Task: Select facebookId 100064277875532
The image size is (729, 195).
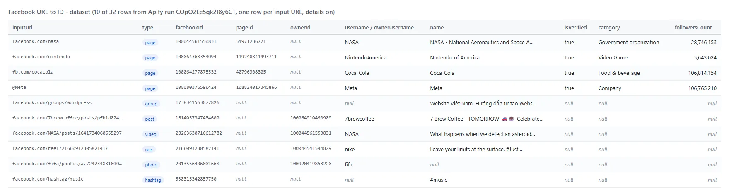Action: point(196,72)
